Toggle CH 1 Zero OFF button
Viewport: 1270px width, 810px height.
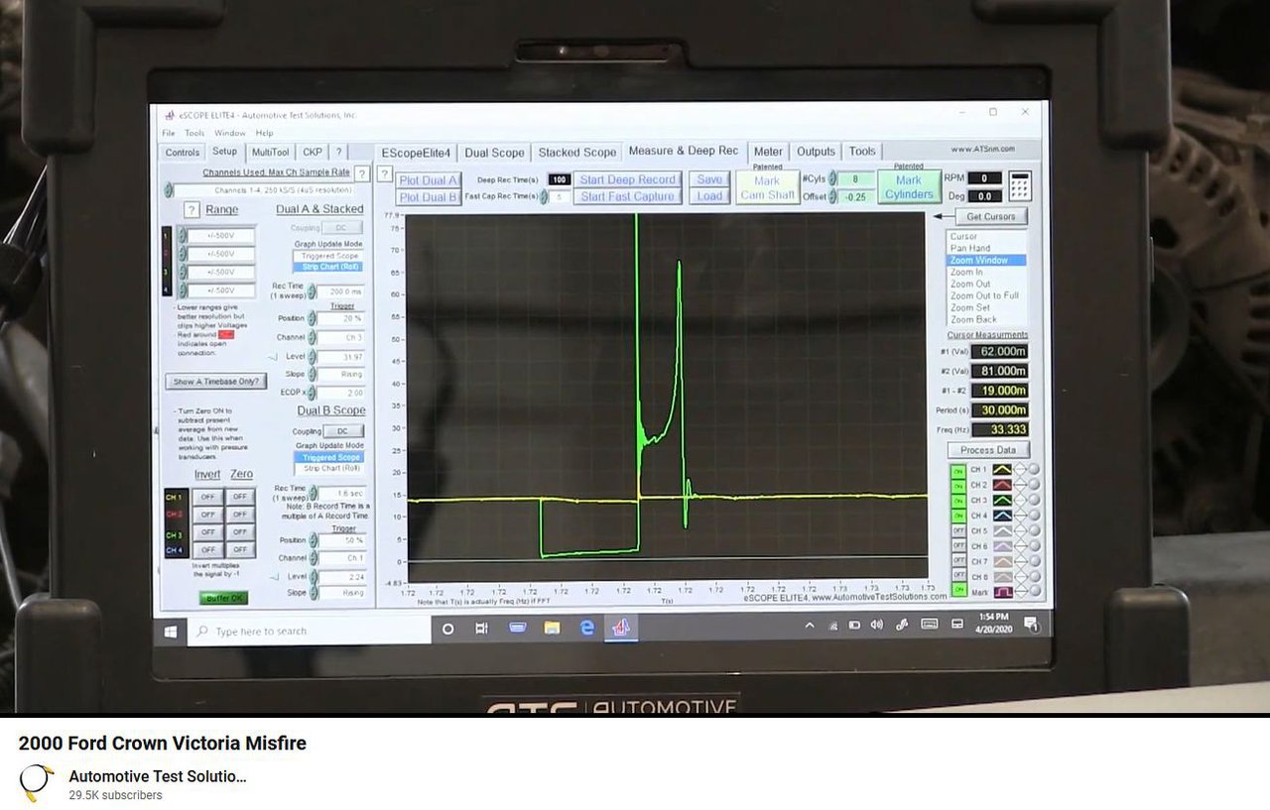click(x=240, y=497)
